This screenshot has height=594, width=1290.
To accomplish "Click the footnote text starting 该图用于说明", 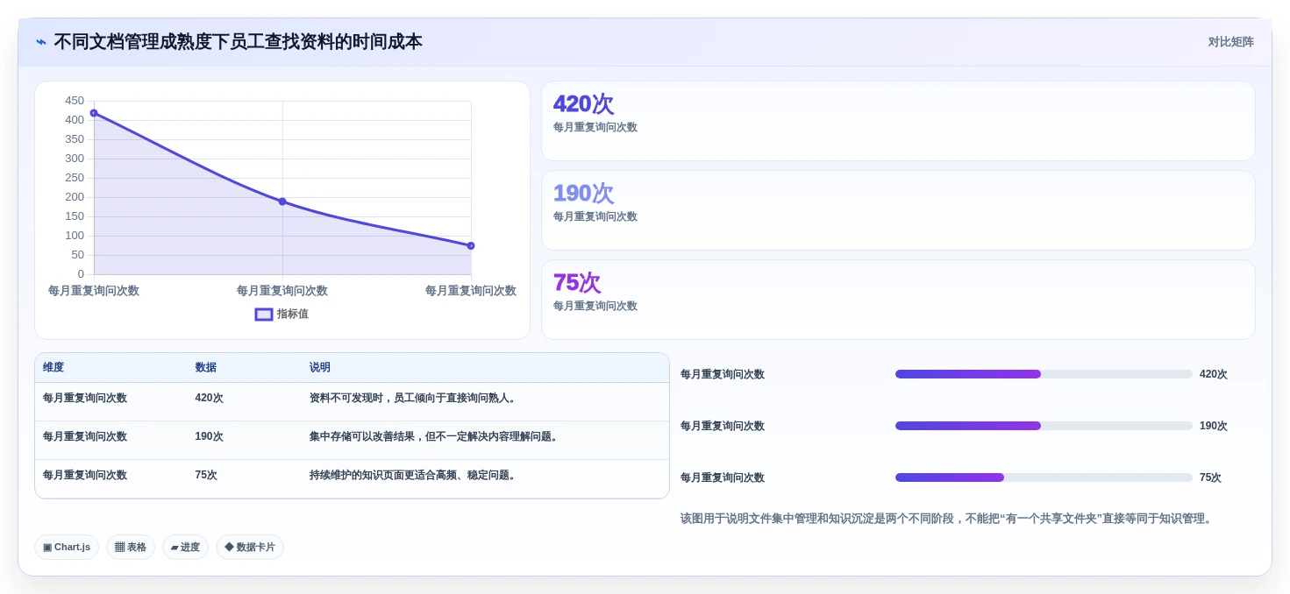I will (947, 519).
